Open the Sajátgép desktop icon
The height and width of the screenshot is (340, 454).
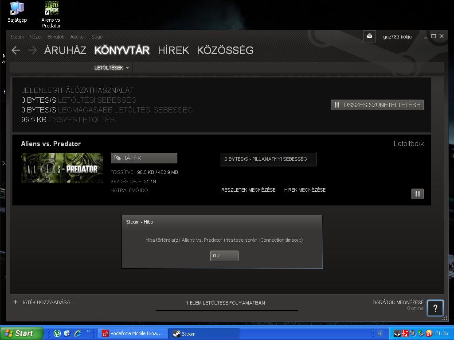pyautogui.click(x=17, y=12)
